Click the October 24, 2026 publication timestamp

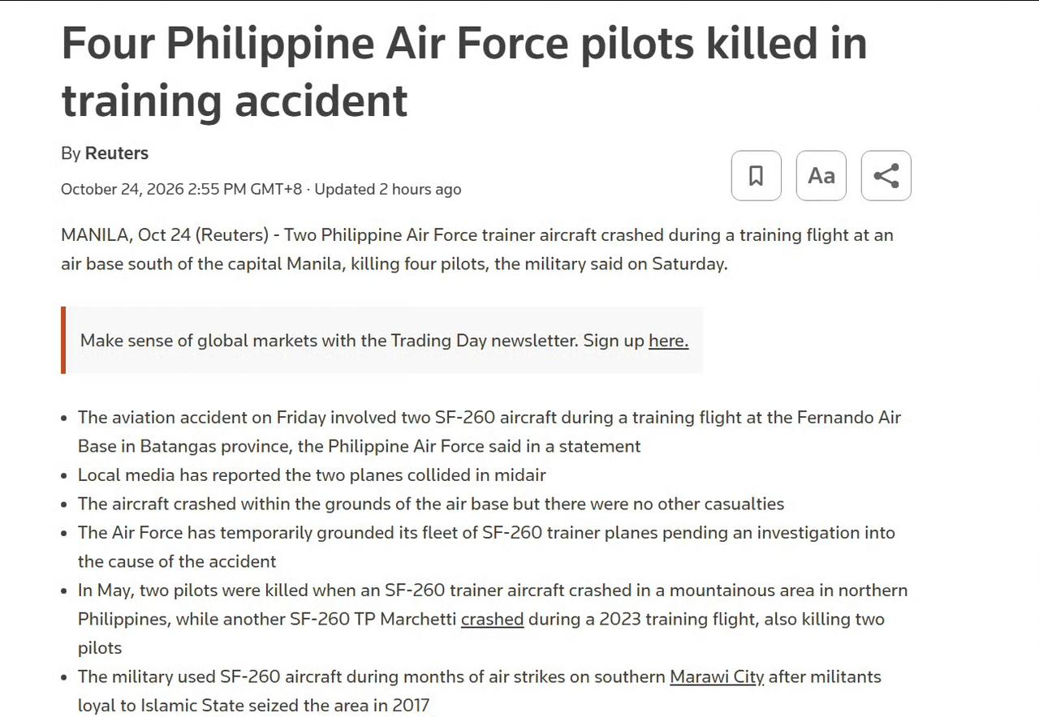coord(181,189)
